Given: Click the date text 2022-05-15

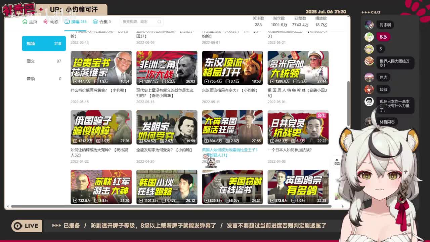Looking at the screenshot, I should (x=80, y=102).
